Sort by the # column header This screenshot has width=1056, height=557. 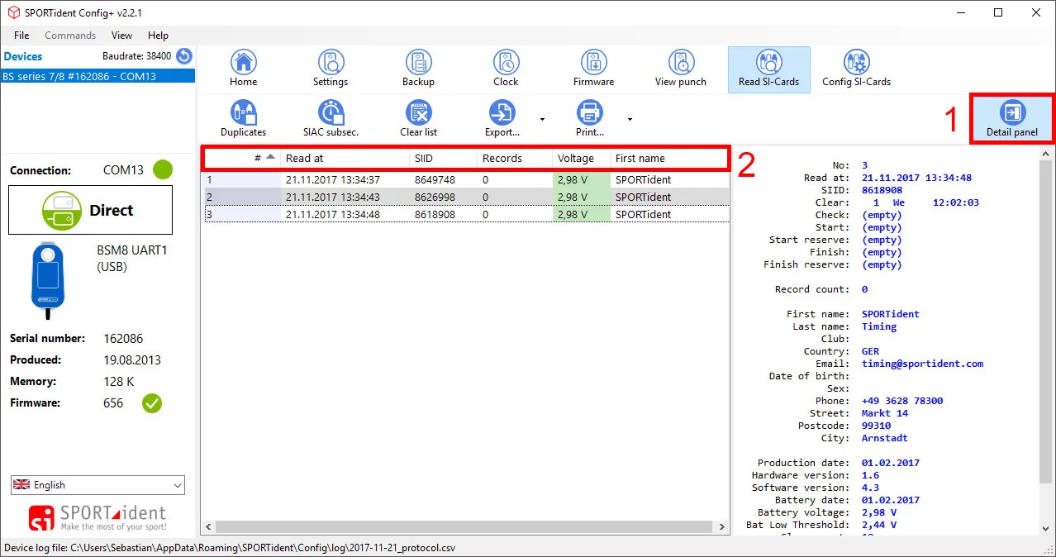click(242, 158)
